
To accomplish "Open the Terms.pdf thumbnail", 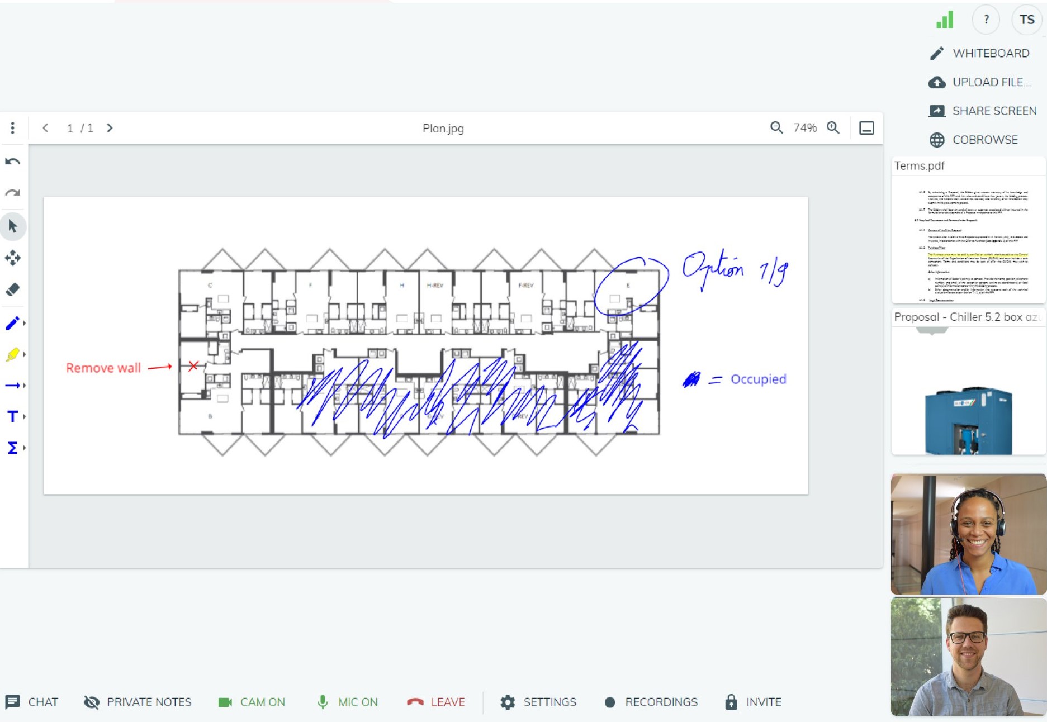I will 968,230.
